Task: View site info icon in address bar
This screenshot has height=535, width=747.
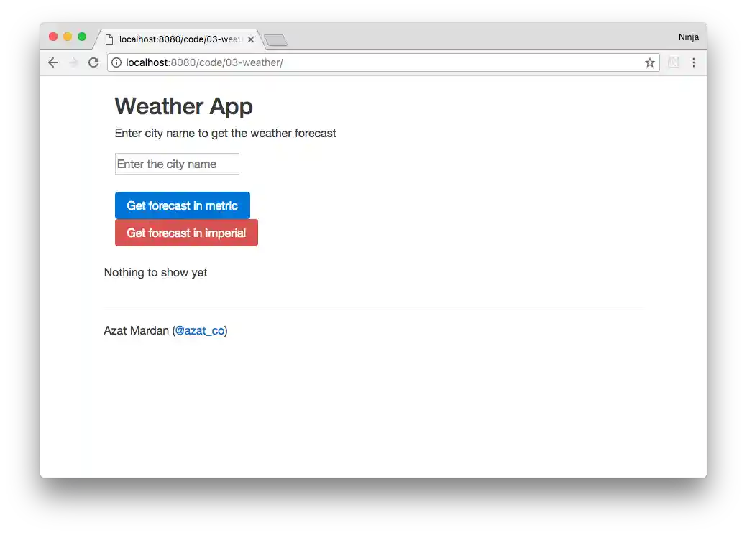Action: (x=116, y=62)
